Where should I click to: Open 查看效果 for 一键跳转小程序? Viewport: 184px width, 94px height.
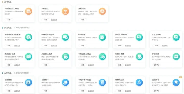tap(54, 46)
